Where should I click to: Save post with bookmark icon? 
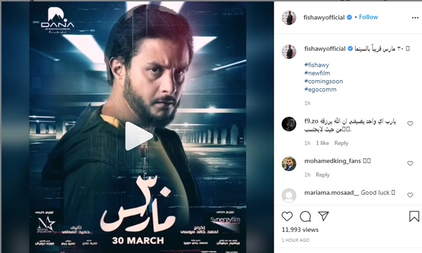pyautogui.click(x=414, y=216)
